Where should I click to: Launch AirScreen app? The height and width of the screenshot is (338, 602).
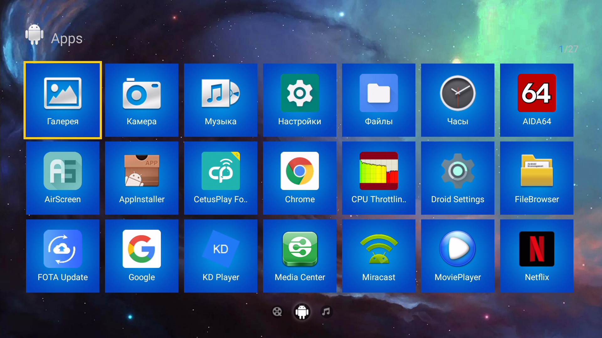(x=63, y=178)
